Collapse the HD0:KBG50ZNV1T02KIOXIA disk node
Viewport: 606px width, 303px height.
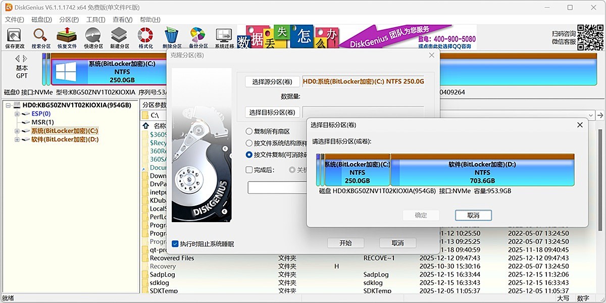click(x=7, y=105)
